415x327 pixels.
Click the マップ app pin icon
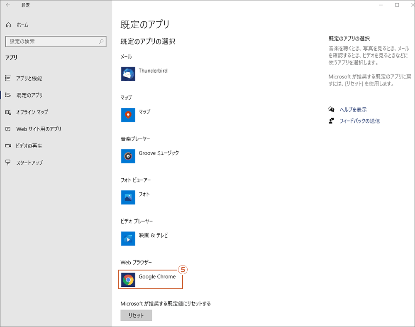[128, 115]
